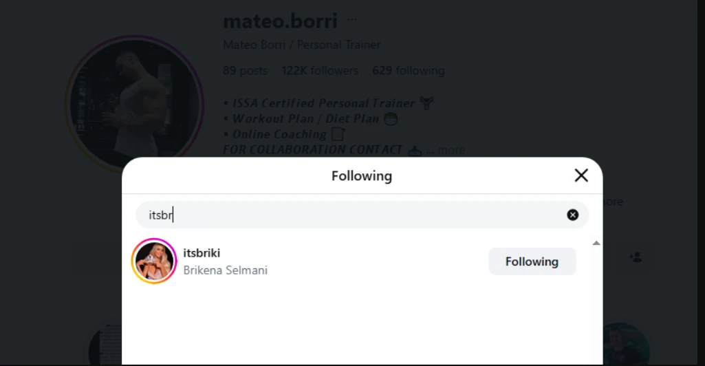Click the Following dialog title
This screenshot has width=705, height=366.
point(362,175)
